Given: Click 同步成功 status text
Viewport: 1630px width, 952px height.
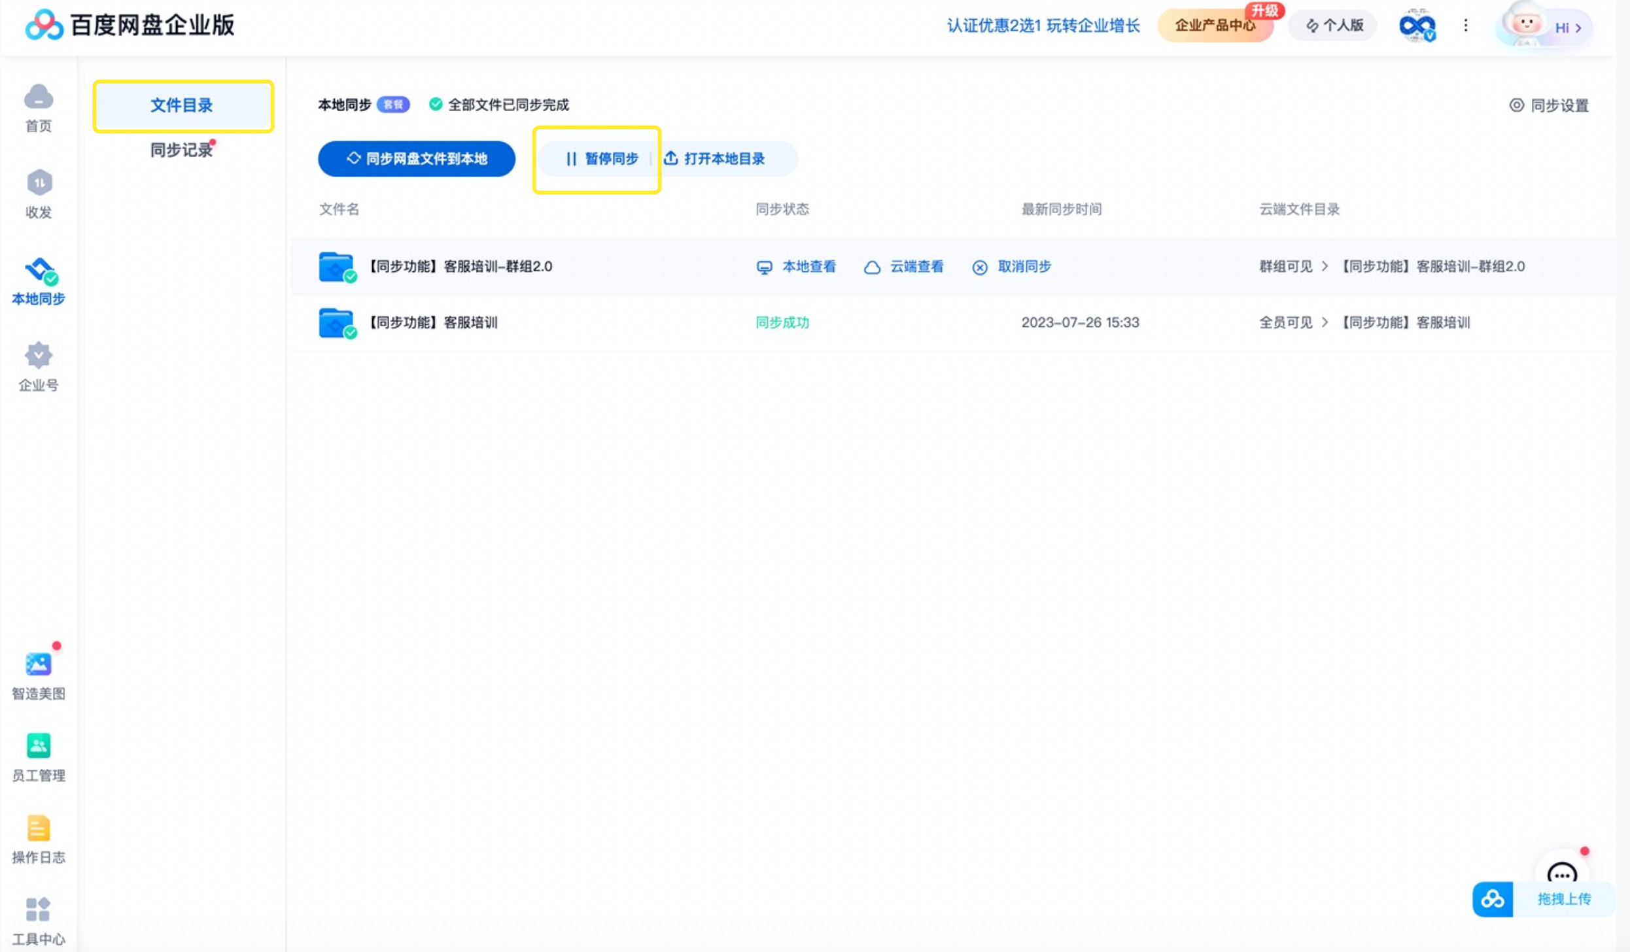Looking at the screenshot, I should click(782, 322).
